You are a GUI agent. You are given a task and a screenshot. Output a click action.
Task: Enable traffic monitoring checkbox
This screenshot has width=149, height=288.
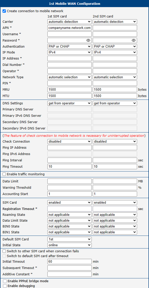click(4, 174)
